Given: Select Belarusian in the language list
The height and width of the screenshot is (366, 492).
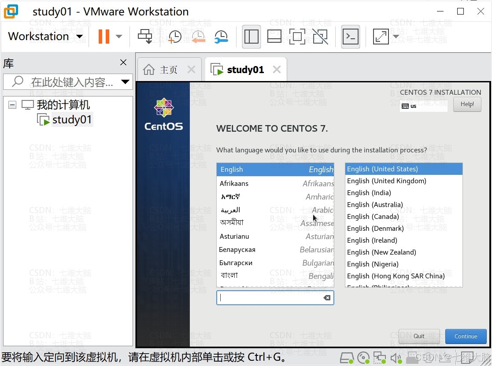Looking at the screenshot, I should pyautogui.click(x=275, y=249).
